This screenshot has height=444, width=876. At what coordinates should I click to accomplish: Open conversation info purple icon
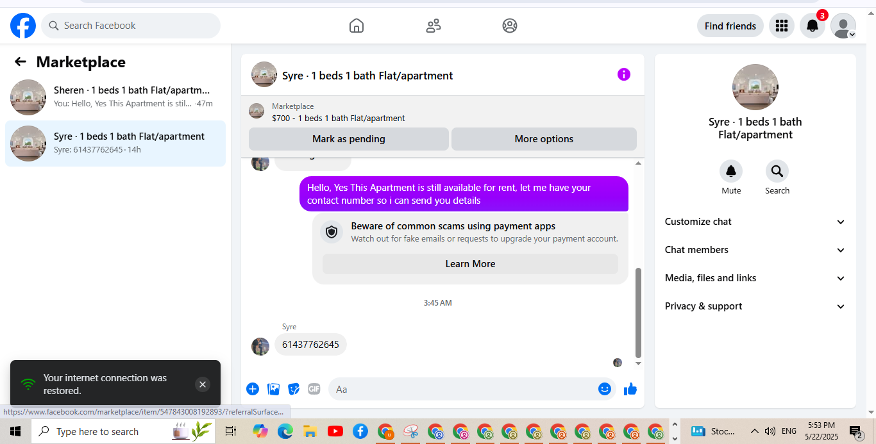pos(624,74)
